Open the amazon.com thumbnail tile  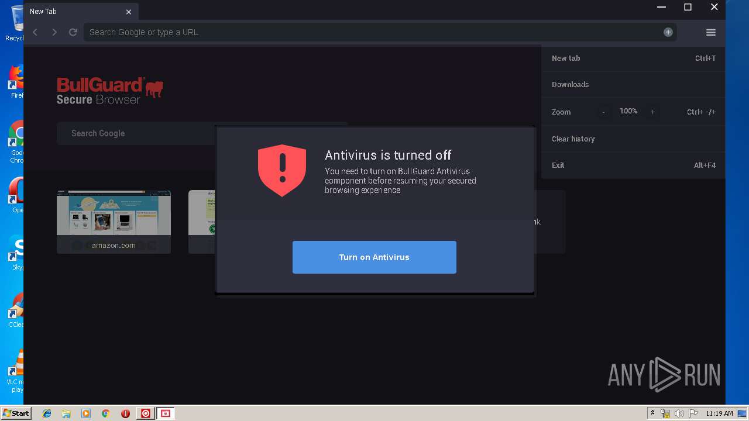point(114,222)
